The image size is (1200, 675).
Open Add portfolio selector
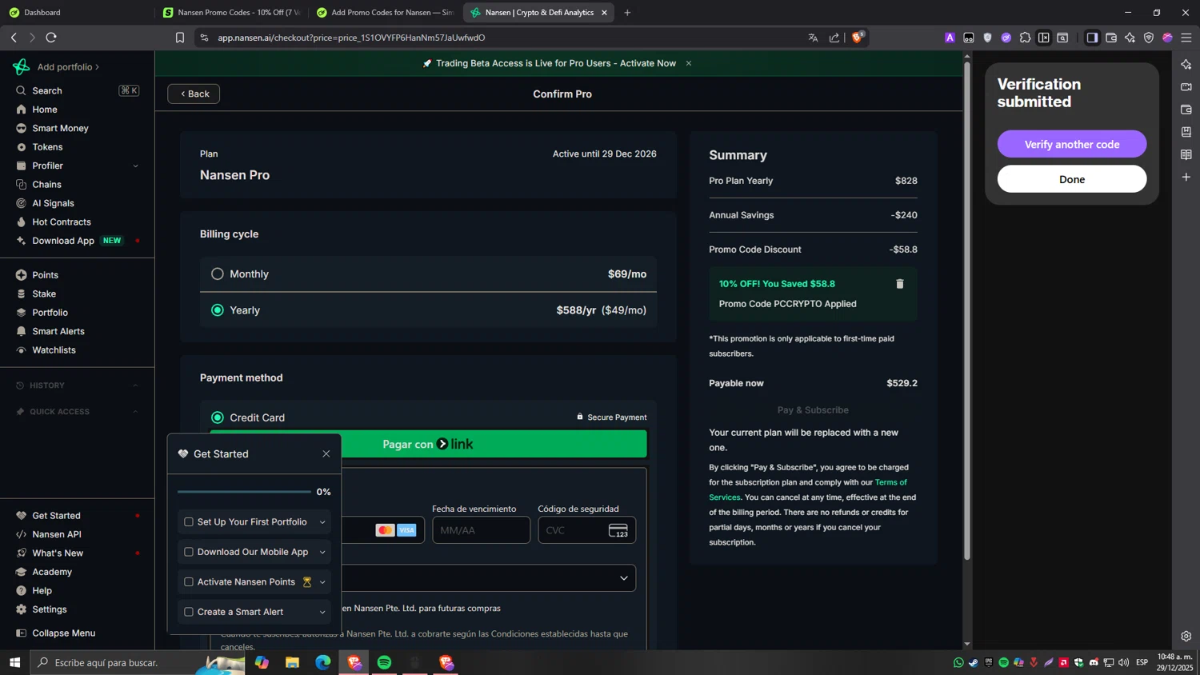point(68,67)
